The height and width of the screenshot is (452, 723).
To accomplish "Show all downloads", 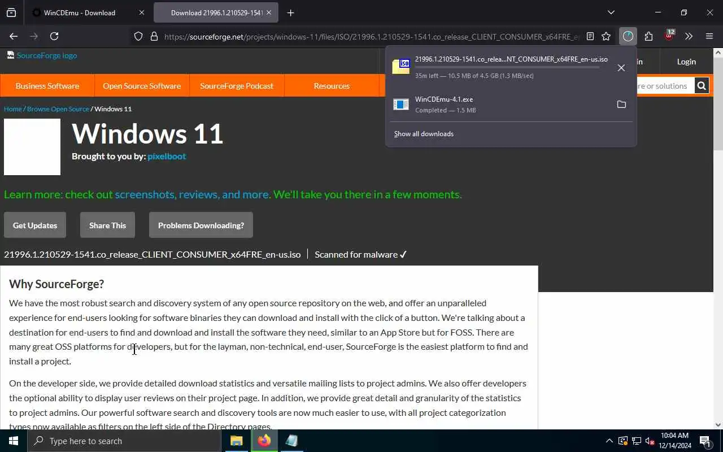I will [424, 134].
